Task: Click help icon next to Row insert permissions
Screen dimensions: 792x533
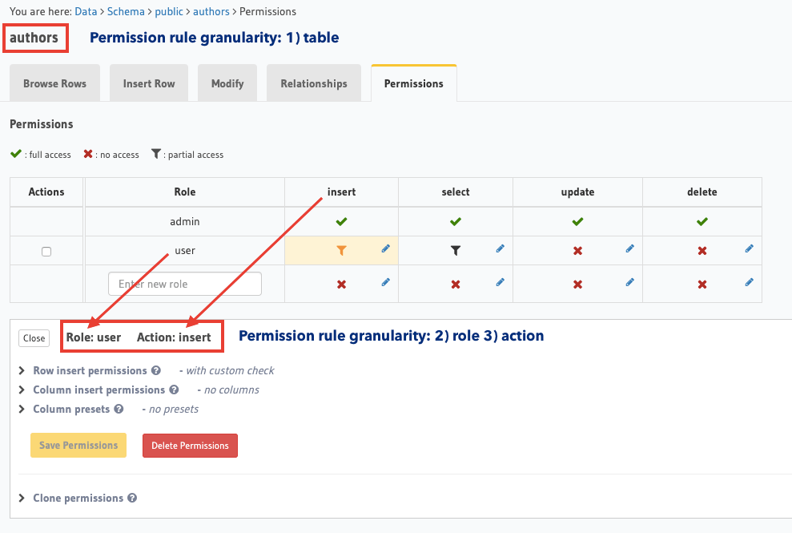Action: (156, 371)
